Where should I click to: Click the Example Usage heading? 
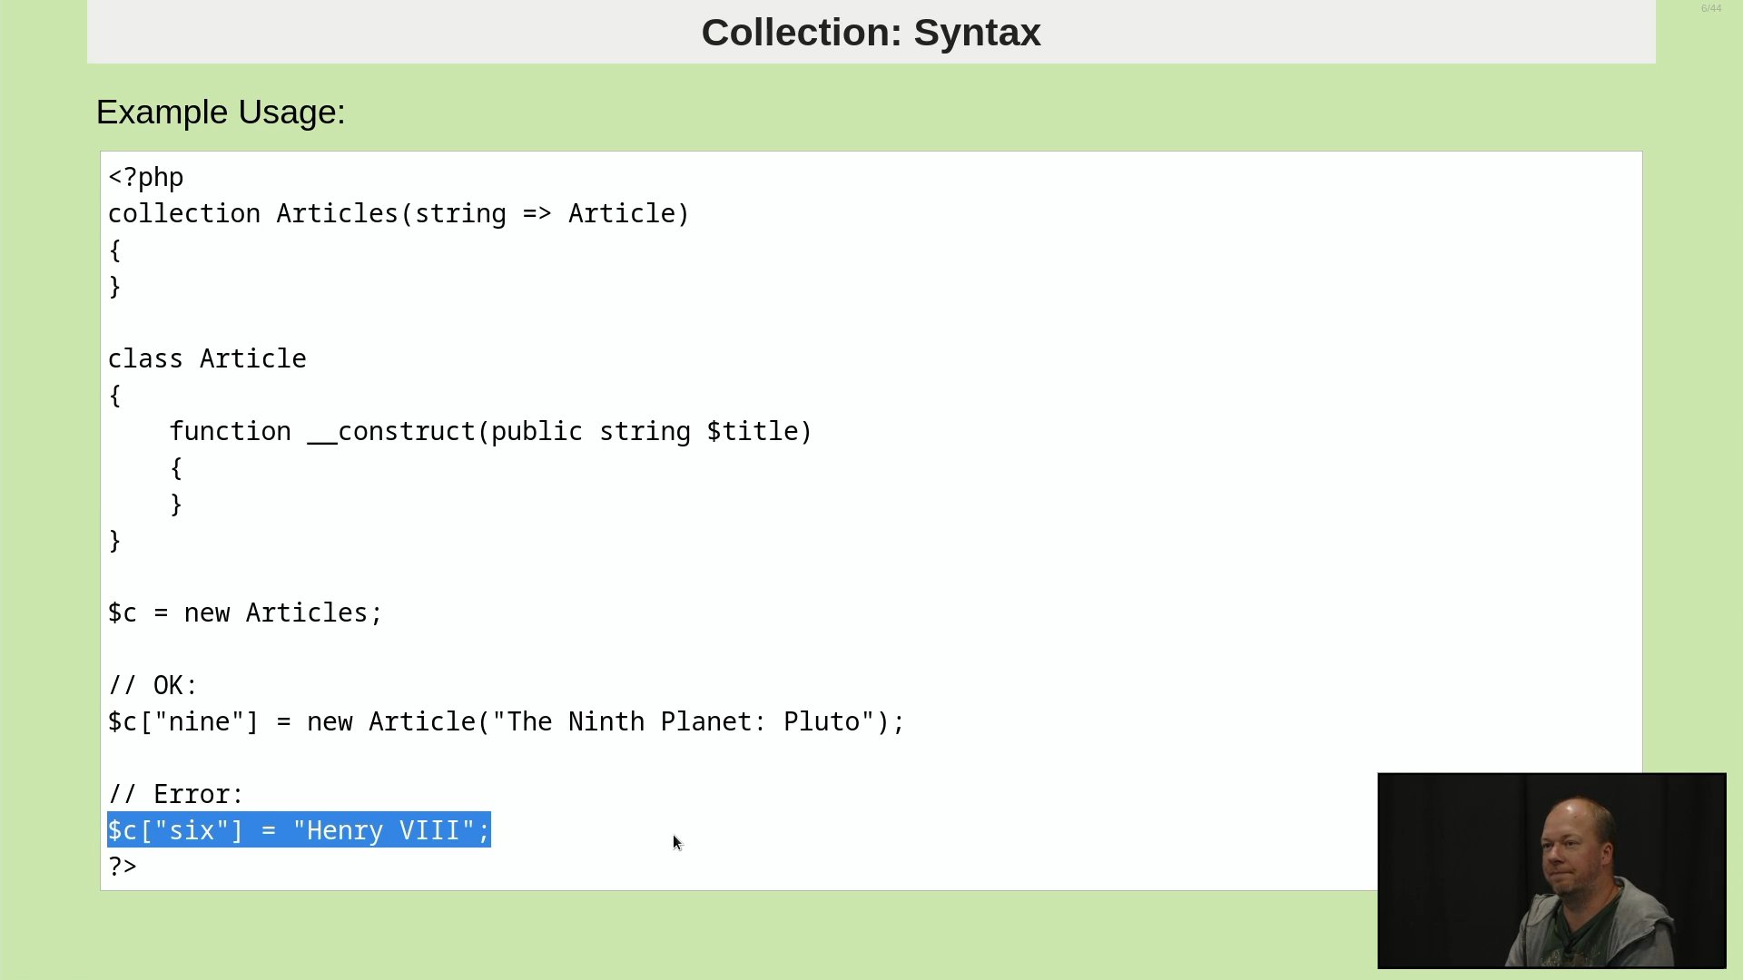[x=221, y=113]
